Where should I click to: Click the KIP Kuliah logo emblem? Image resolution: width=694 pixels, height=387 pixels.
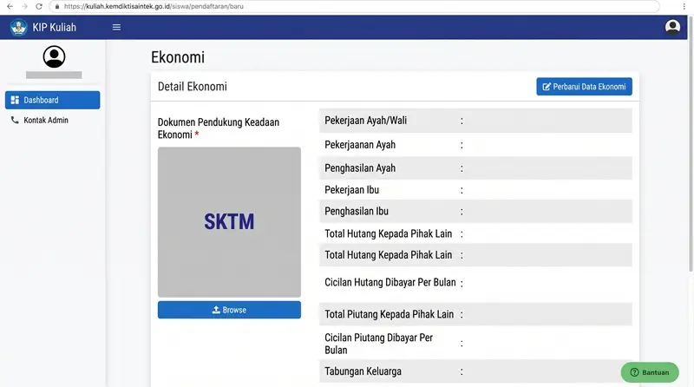pyautogui.click(x=18, y=28)
